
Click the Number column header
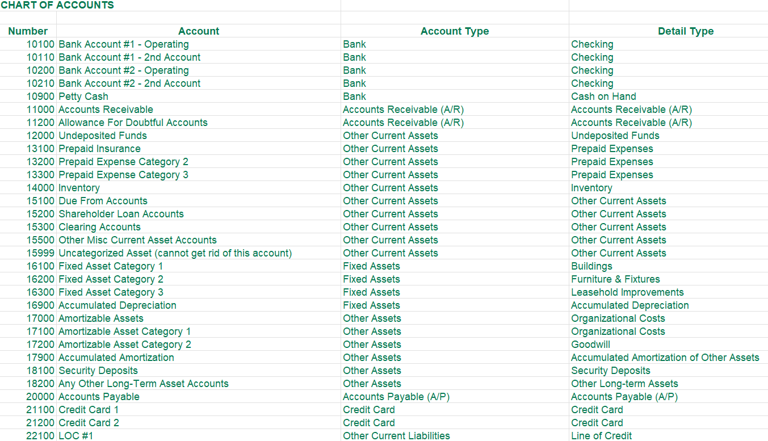(28, 31)
